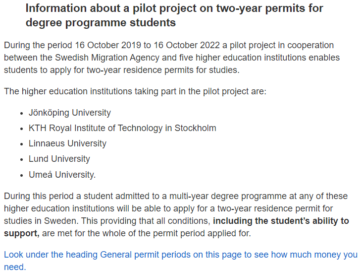
Task: Click the word "Stockholm" in the list
Action: (x=196, y=128)
